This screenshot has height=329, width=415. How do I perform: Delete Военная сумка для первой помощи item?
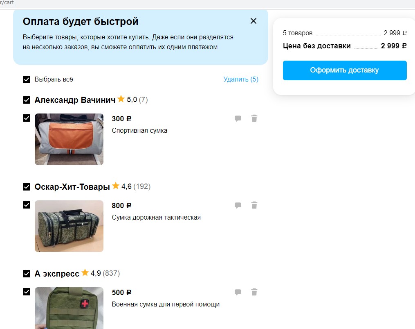click(x=254, y=293)
